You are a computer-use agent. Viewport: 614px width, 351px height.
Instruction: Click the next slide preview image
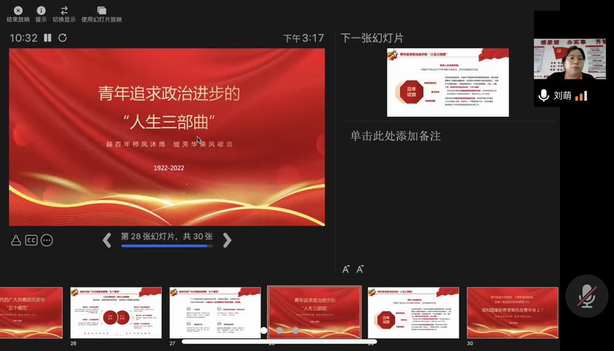click(447, 82)
